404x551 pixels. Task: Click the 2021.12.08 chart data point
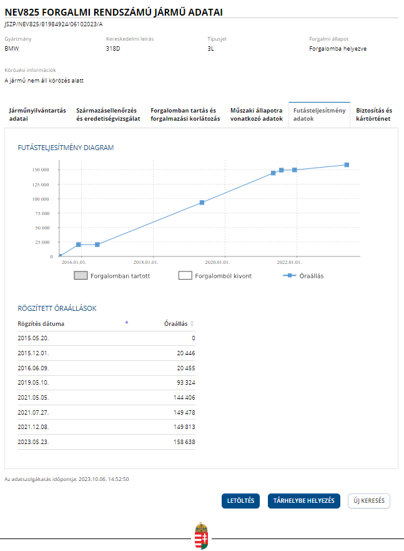pos(295,169)
